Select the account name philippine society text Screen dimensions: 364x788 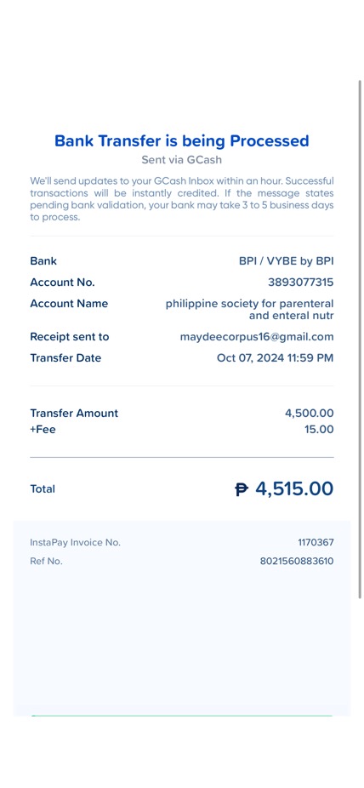click(249, 310)
